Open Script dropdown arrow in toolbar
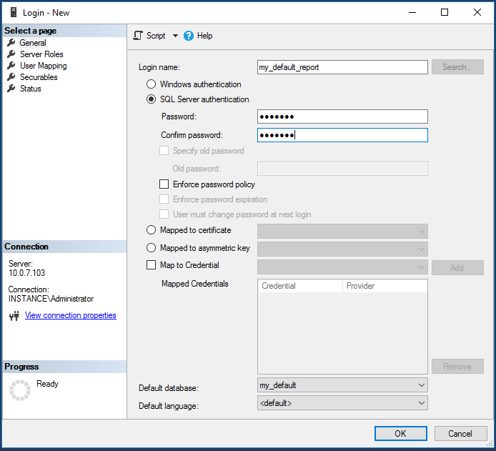 (x=175, y=36)
